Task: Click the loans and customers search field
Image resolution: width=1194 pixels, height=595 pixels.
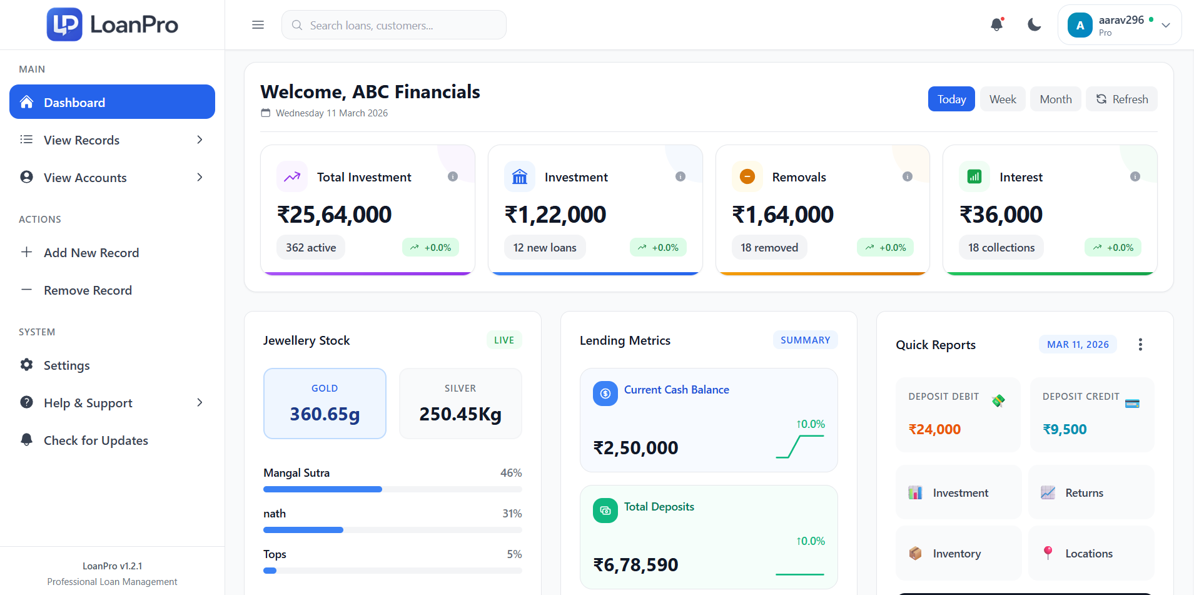Action: point(393,25)
